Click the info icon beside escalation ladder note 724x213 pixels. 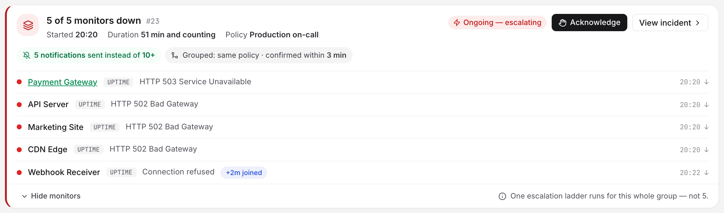tap(502, 196)
